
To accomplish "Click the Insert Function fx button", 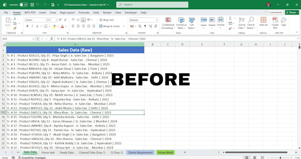I will point(51,39).
